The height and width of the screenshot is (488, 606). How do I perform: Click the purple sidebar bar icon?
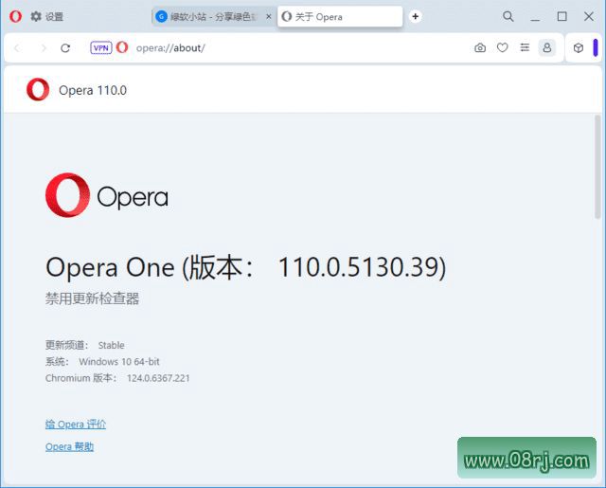coord(596,48)
